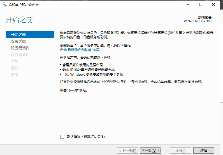Select 服务器角色 in the step list
Viewport: 223px width, 155px height.
pos(20,55)
